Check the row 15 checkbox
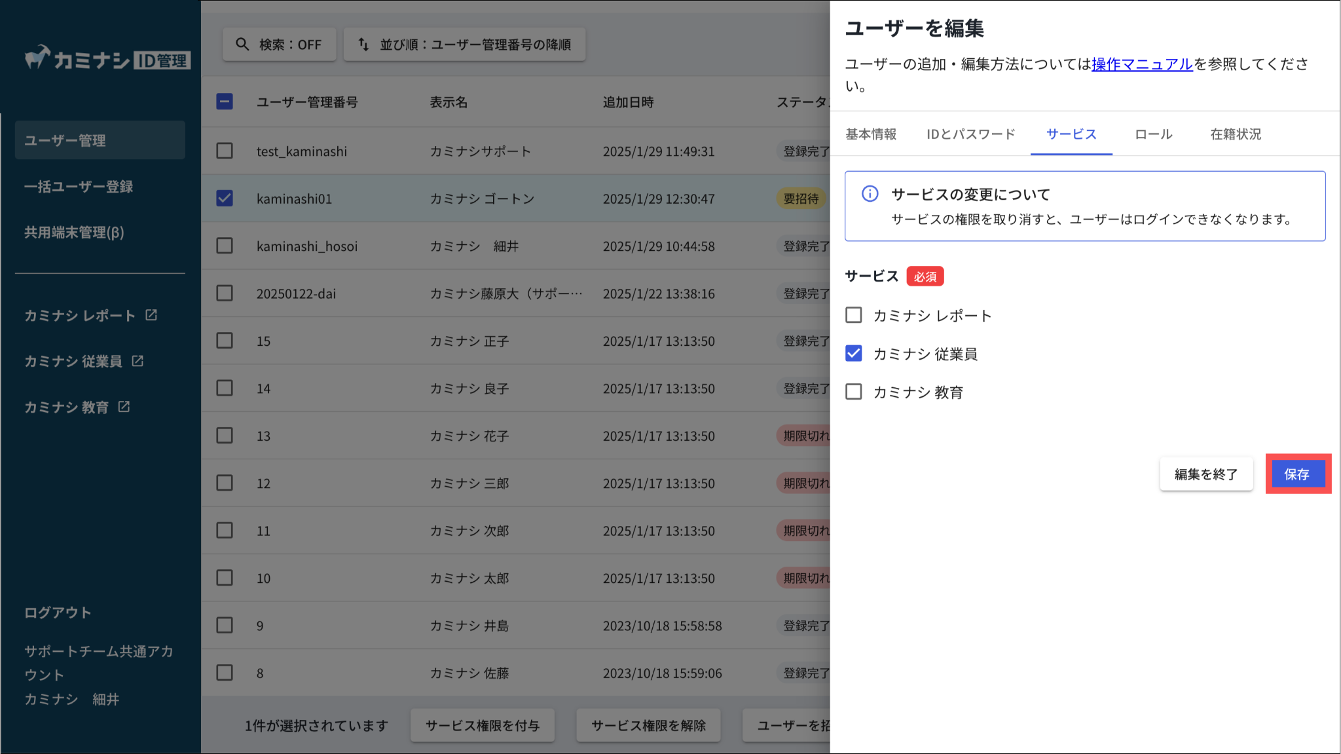Viewport: 1341px width, 754px height. pyautogui.click(x=225, y=341)
